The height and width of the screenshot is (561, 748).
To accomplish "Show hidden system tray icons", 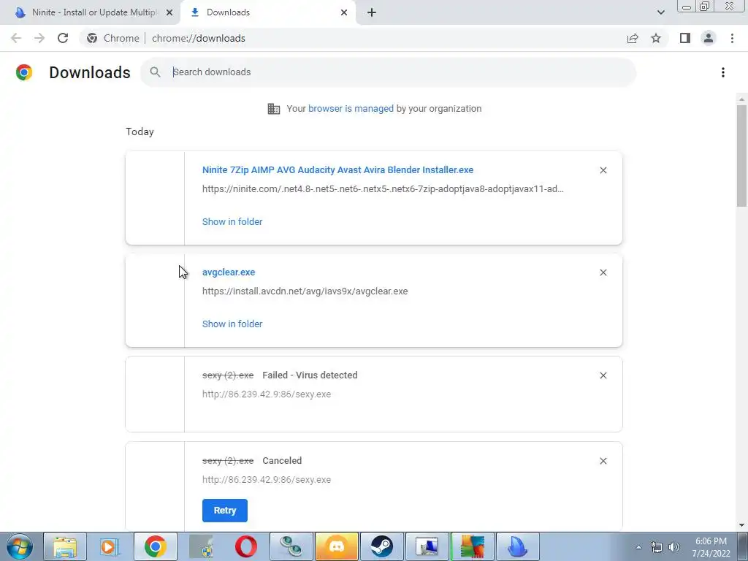I will click(x=638, y=547).
